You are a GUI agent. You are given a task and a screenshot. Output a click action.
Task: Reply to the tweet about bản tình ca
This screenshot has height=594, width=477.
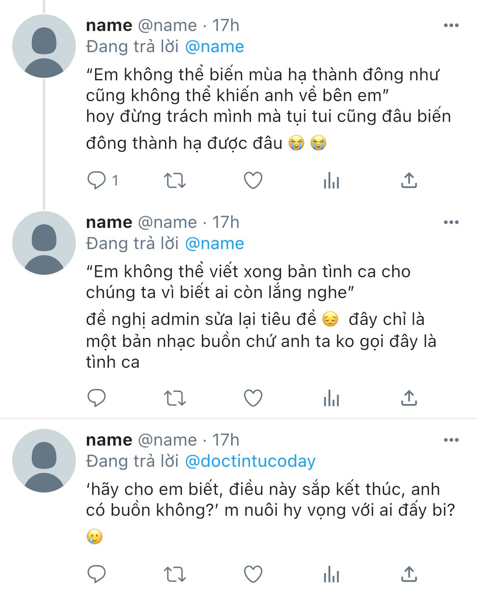point(97,398)
